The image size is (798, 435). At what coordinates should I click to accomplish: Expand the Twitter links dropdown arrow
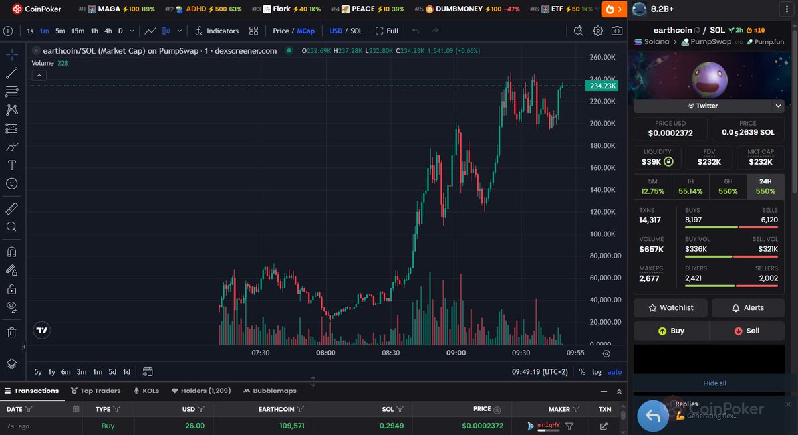point(779,106)
